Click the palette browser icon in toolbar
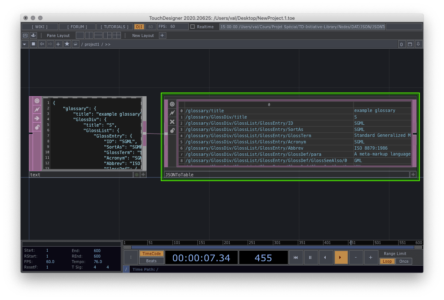Viewport: 444px width, 300px height. [33, 35]
